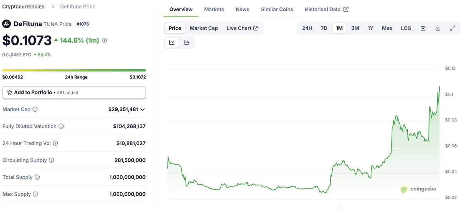Select the 24H time range
Image resolution: width=462 pixels, height=210 pixels.
tap(307, 28)
